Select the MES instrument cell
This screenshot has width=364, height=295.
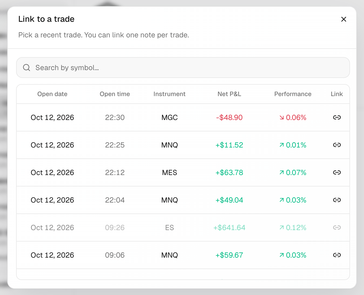170,172
